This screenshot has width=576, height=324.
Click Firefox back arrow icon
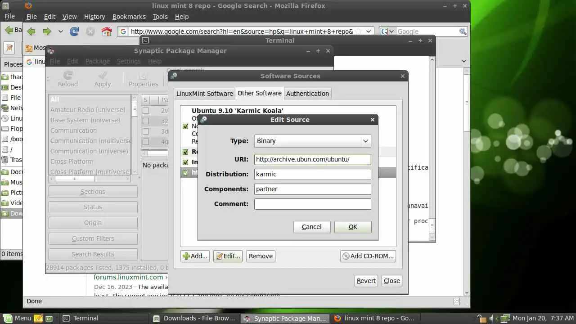(x=31, y=31)
